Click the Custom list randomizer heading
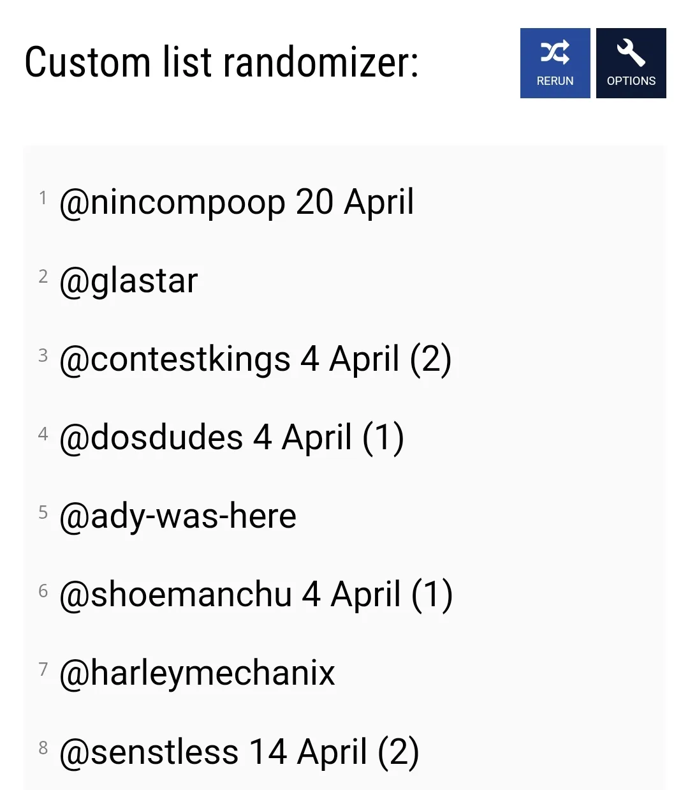This screenshot has height=790, width=674. [x=221, y=63]
